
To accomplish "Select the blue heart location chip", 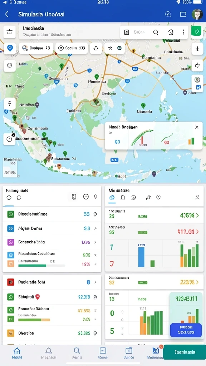I will [10, 48].
